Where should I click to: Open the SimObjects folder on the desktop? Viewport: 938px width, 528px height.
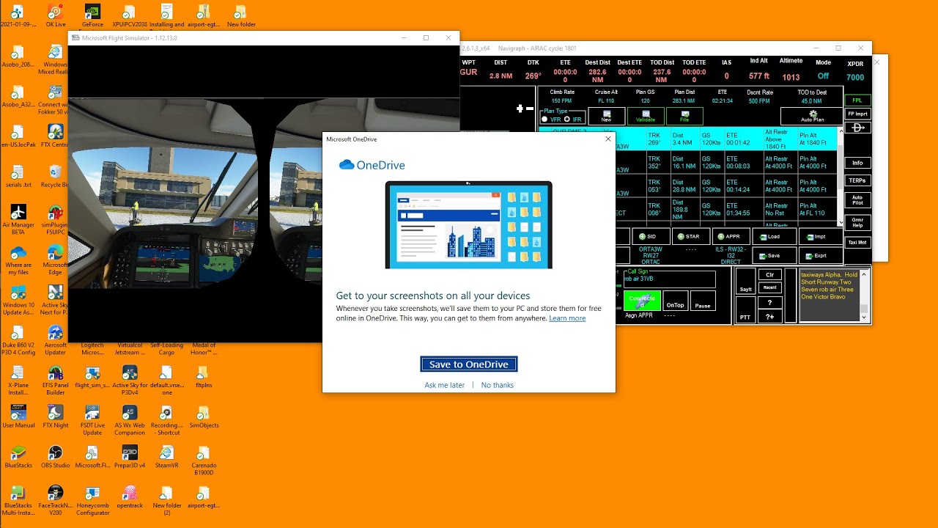coord(204,417)
